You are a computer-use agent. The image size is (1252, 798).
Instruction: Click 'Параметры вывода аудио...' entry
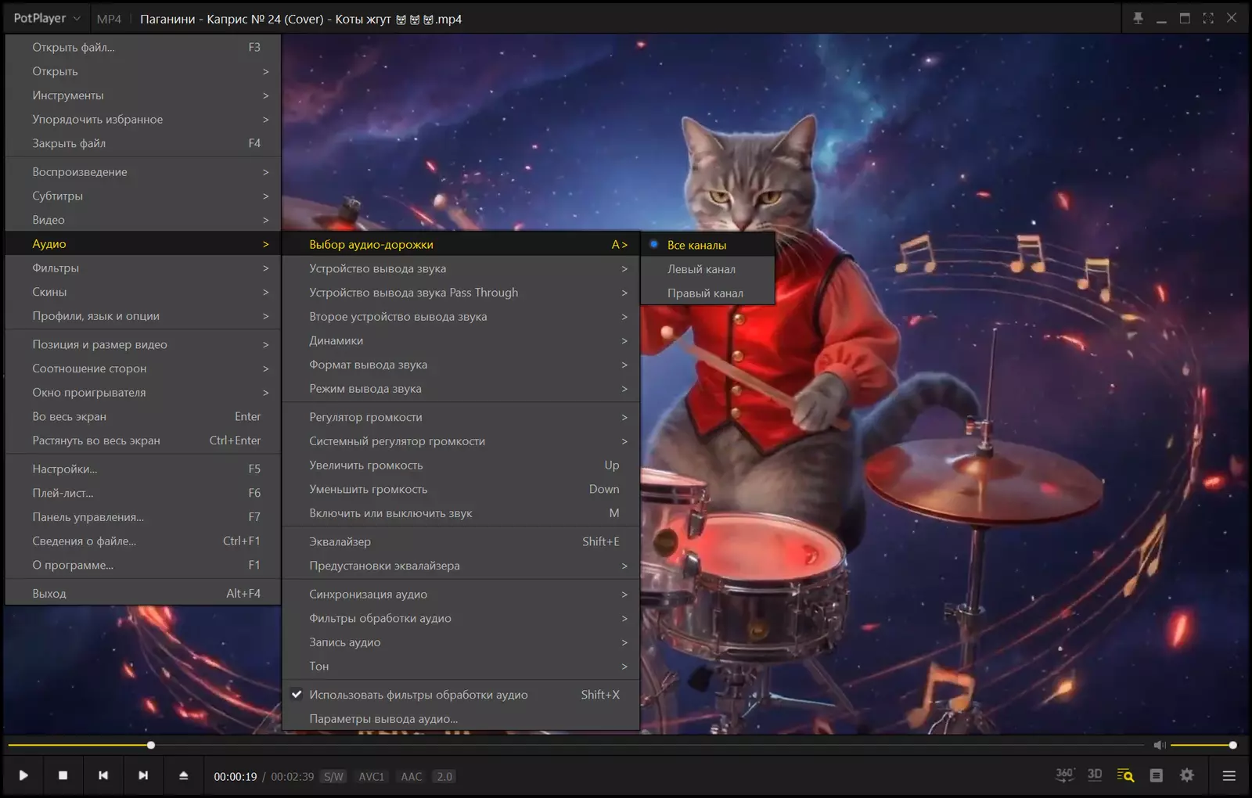[461, 719]
